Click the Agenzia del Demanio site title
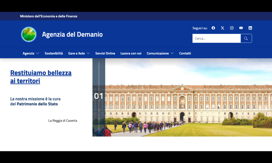272x163 pixels. click(72, 34)
